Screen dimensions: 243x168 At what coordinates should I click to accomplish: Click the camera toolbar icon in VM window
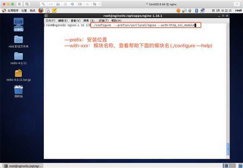pyautogui.click(x=80, y=4)
